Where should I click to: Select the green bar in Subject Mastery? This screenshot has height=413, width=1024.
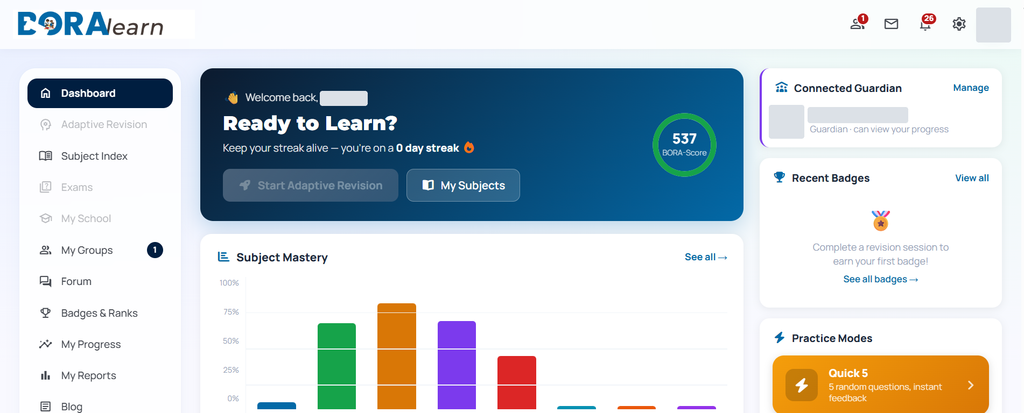pos(336,366)
